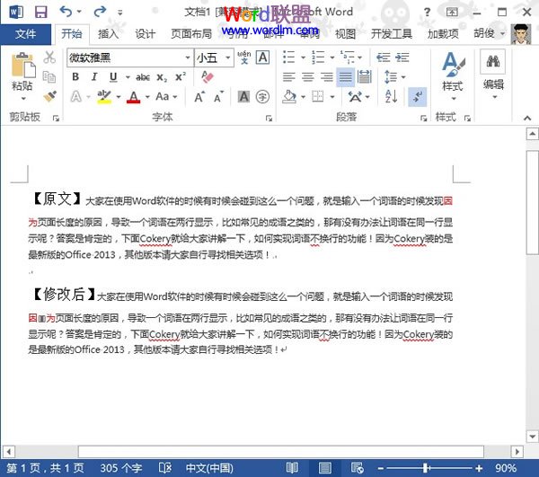
Task: Open the Styles gallery button
Action: pos(452,72)
